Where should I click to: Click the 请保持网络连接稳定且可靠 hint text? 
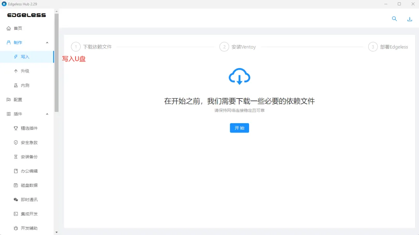(x=239, y=111)
